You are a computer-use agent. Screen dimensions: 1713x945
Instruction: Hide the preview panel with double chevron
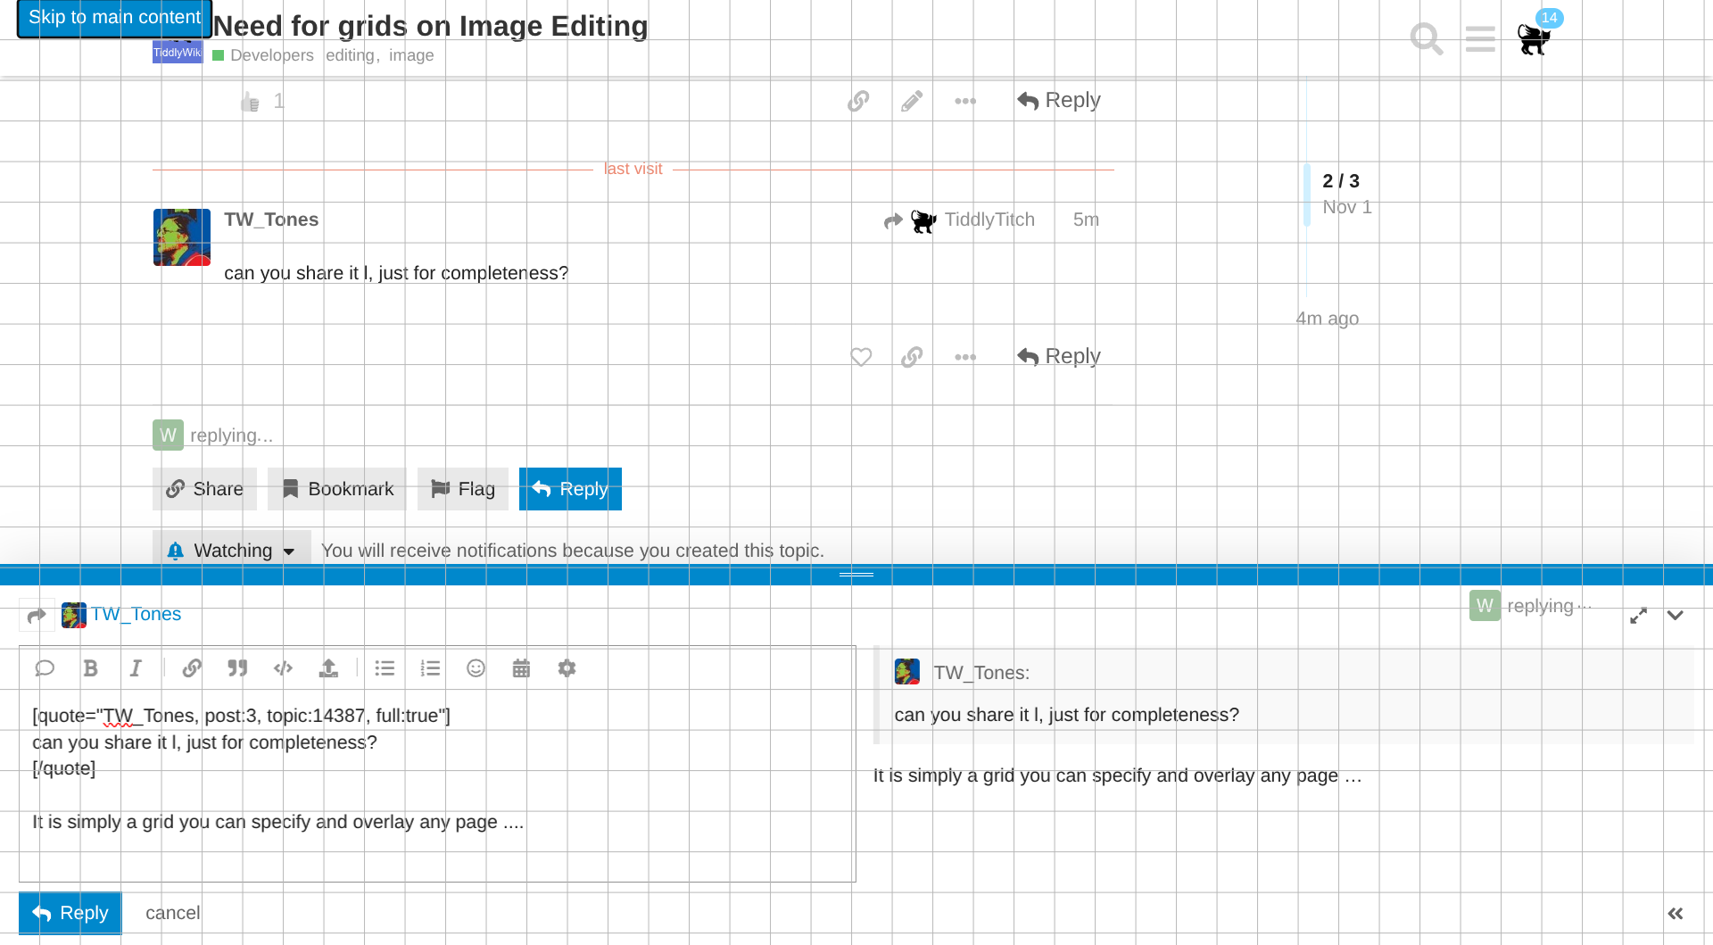pos(1675,913)
